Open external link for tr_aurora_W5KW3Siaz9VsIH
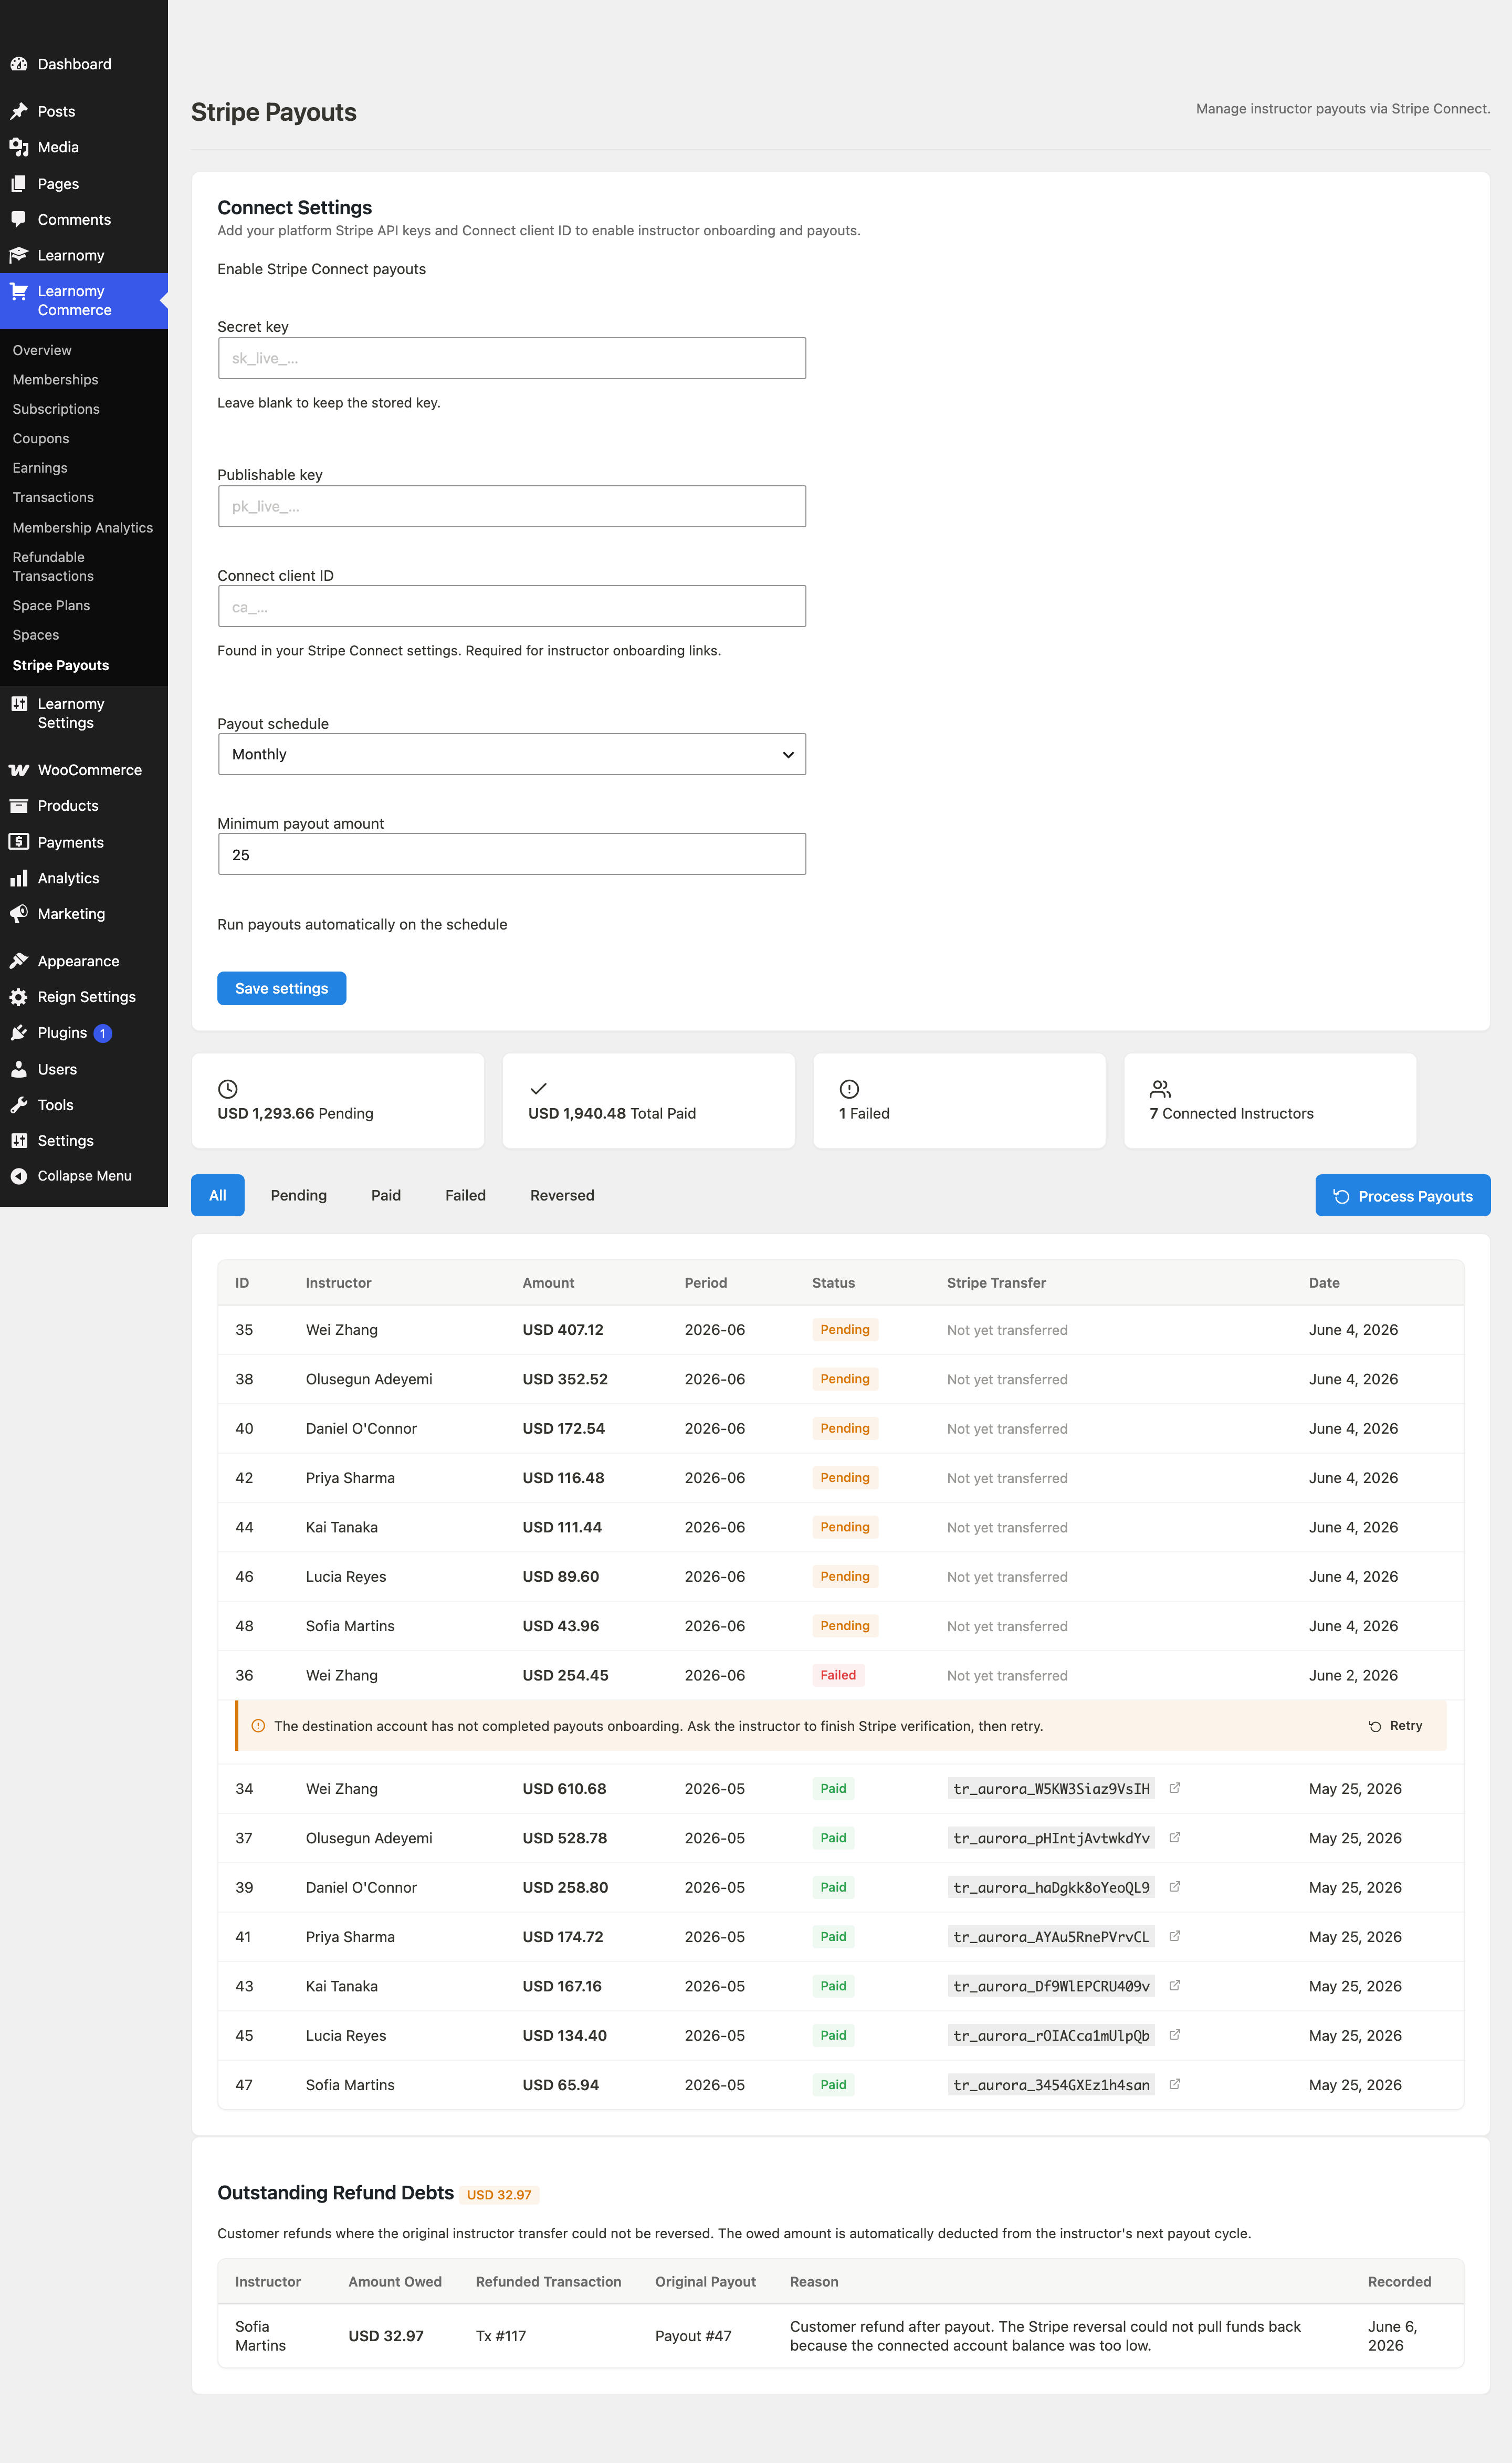 [1175, 1788]
